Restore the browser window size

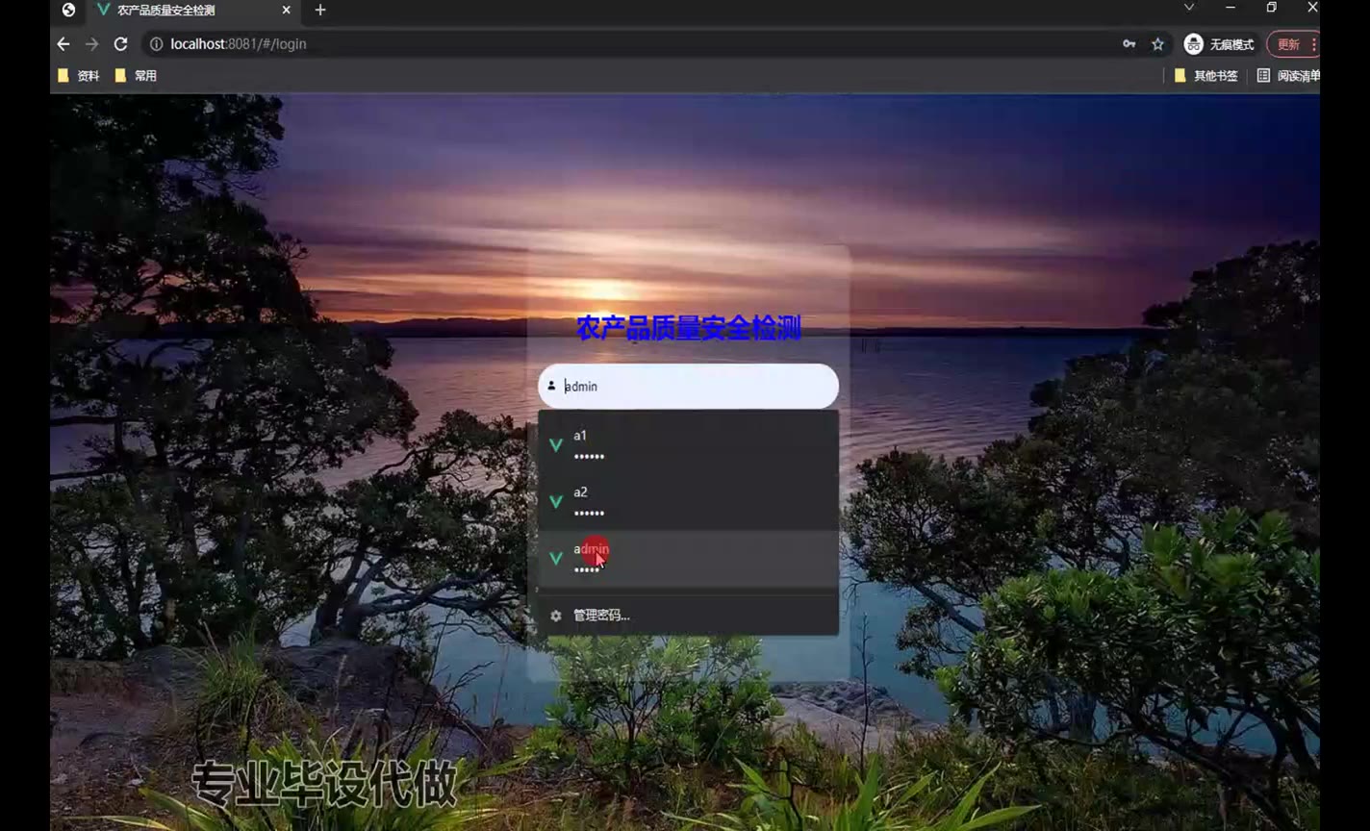click(1272, 8)
